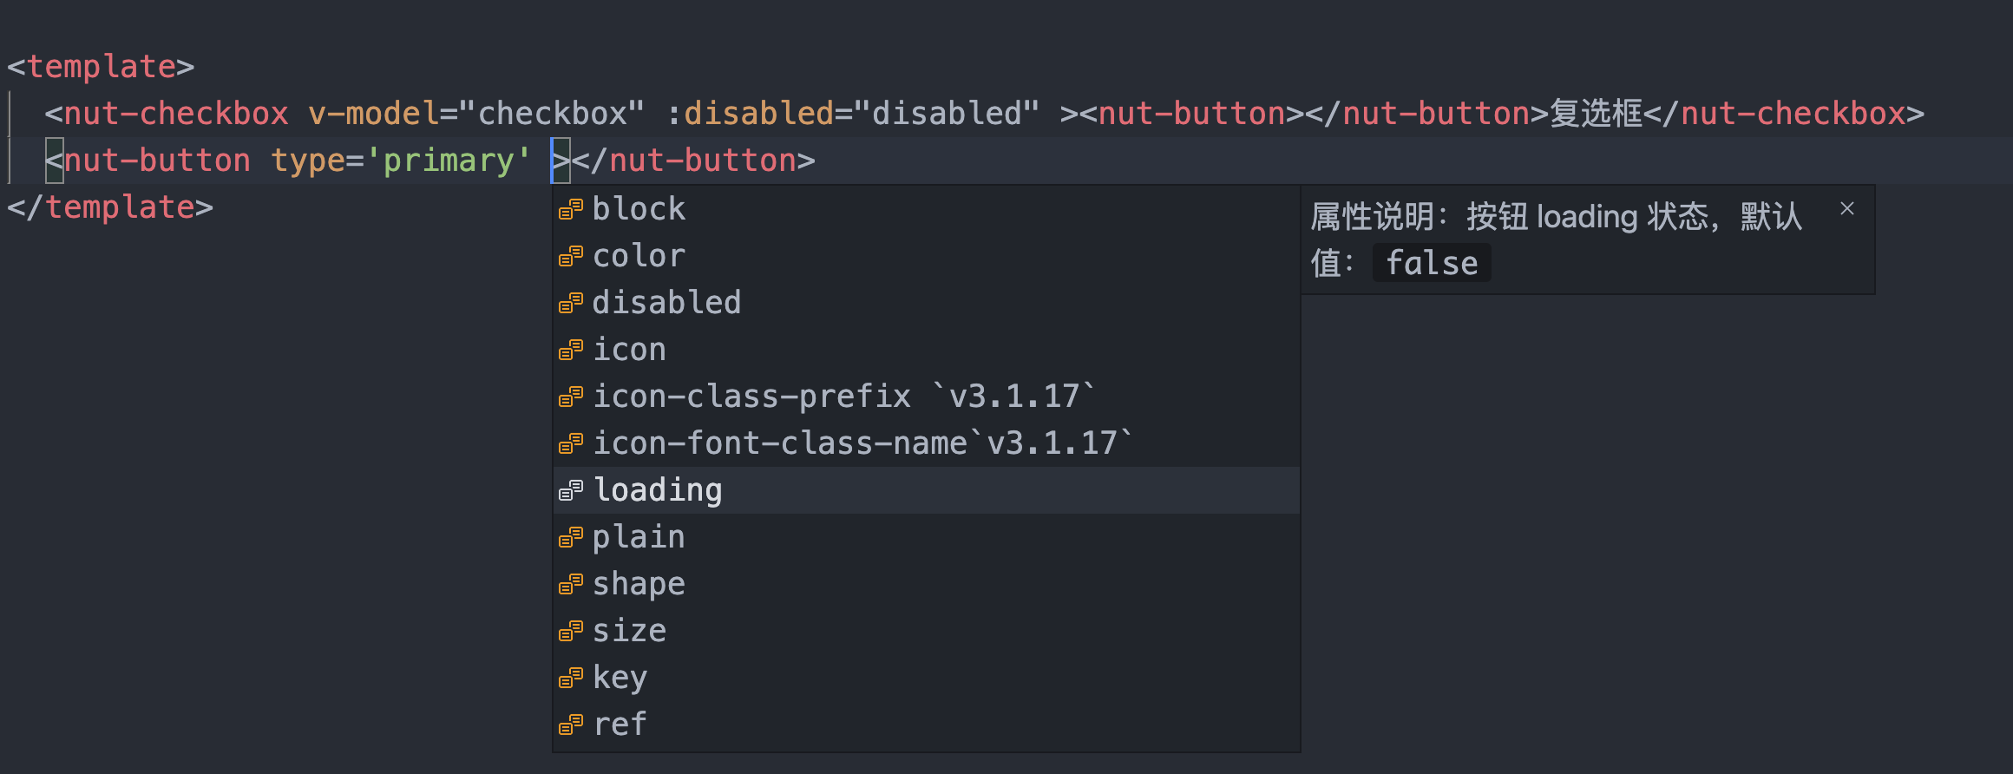Click the false default value in docs
Viewport: 2013px width, 774px height.
[x=1432, y=263]
